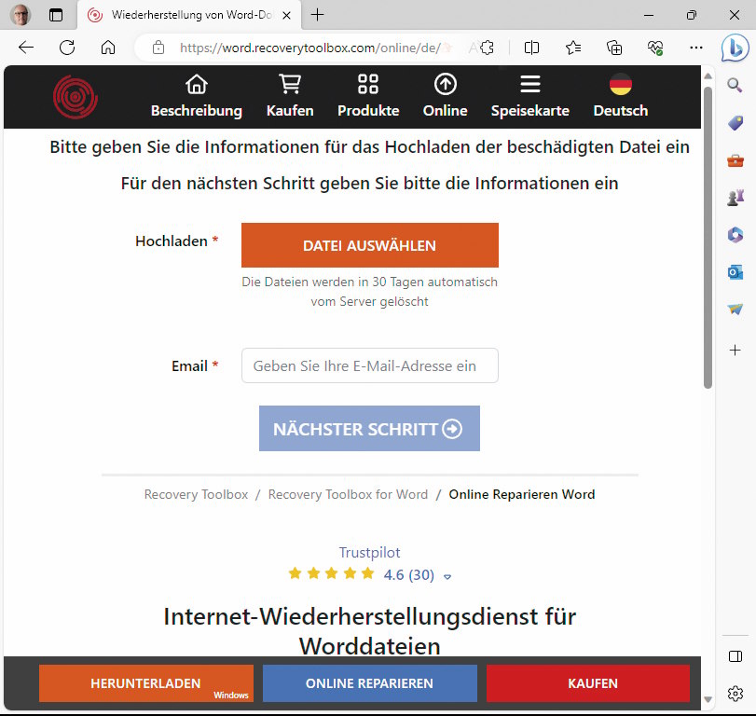Click the Online Reparieren Word breadcrumb text

click(x=522, y=494)
